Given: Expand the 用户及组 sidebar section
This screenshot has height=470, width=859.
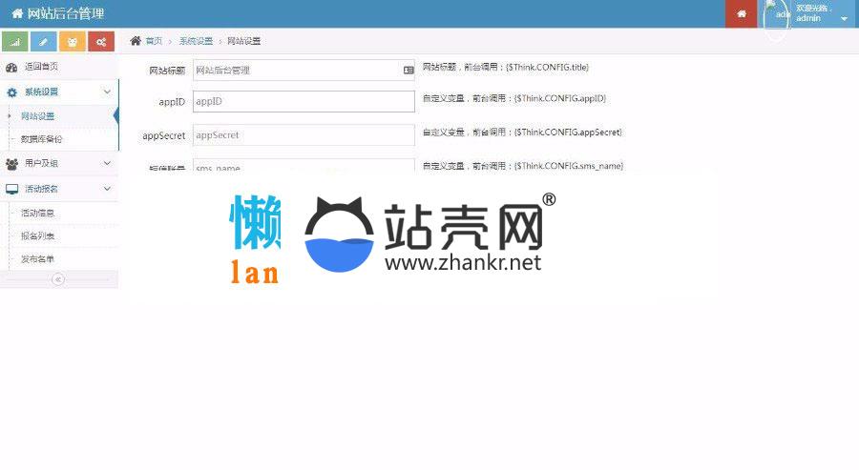Looking at the screenshot, I should coord(107,164).
